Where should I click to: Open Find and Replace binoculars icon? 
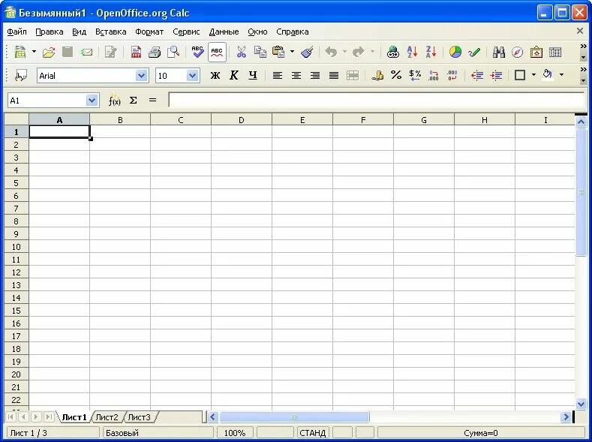(499, 52)
